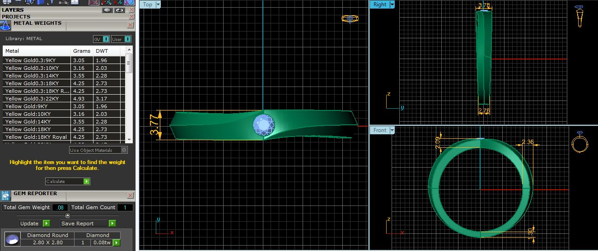This screenshot has width=598, height=251.
Task: Enable Use Object Materials option
Action: click(98, 150)
